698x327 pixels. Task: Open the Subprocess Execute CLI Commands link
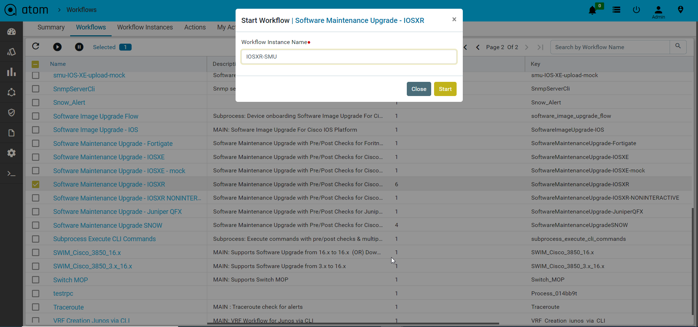[x=104, y=239]
